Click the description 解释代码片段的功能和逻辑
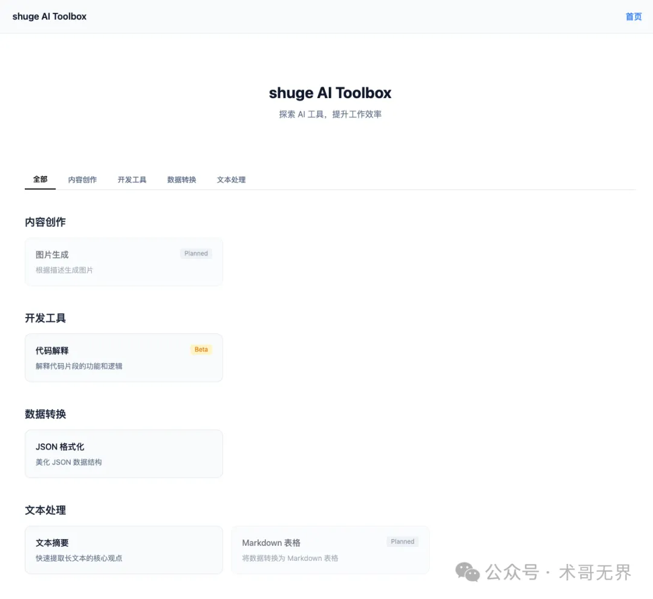653x599 pixels. pos(79,366)
